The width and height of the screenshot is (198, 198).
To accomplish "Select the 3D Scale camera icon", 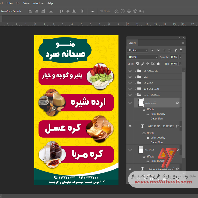I will (x=142, y=11).
